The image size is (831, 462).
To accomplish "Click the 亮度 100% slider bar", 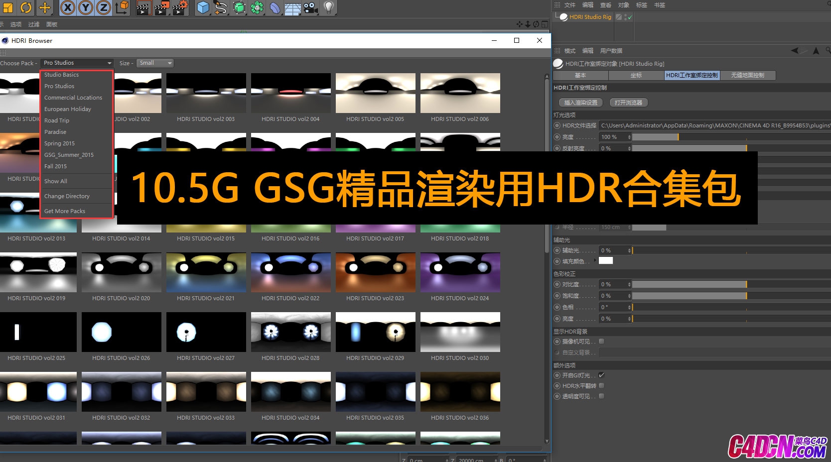I will pyautogui.click(x=731, y=137).
